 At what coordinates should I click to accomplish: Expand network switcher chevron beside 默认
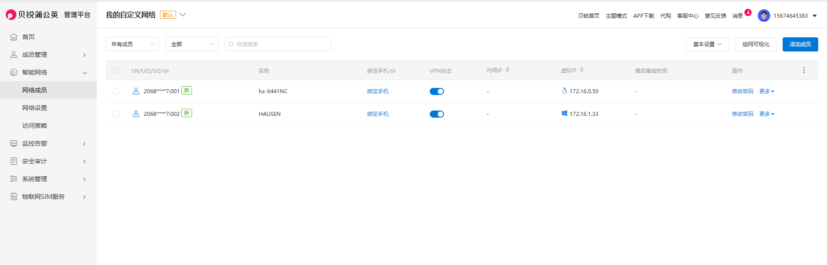click(183, 15)
